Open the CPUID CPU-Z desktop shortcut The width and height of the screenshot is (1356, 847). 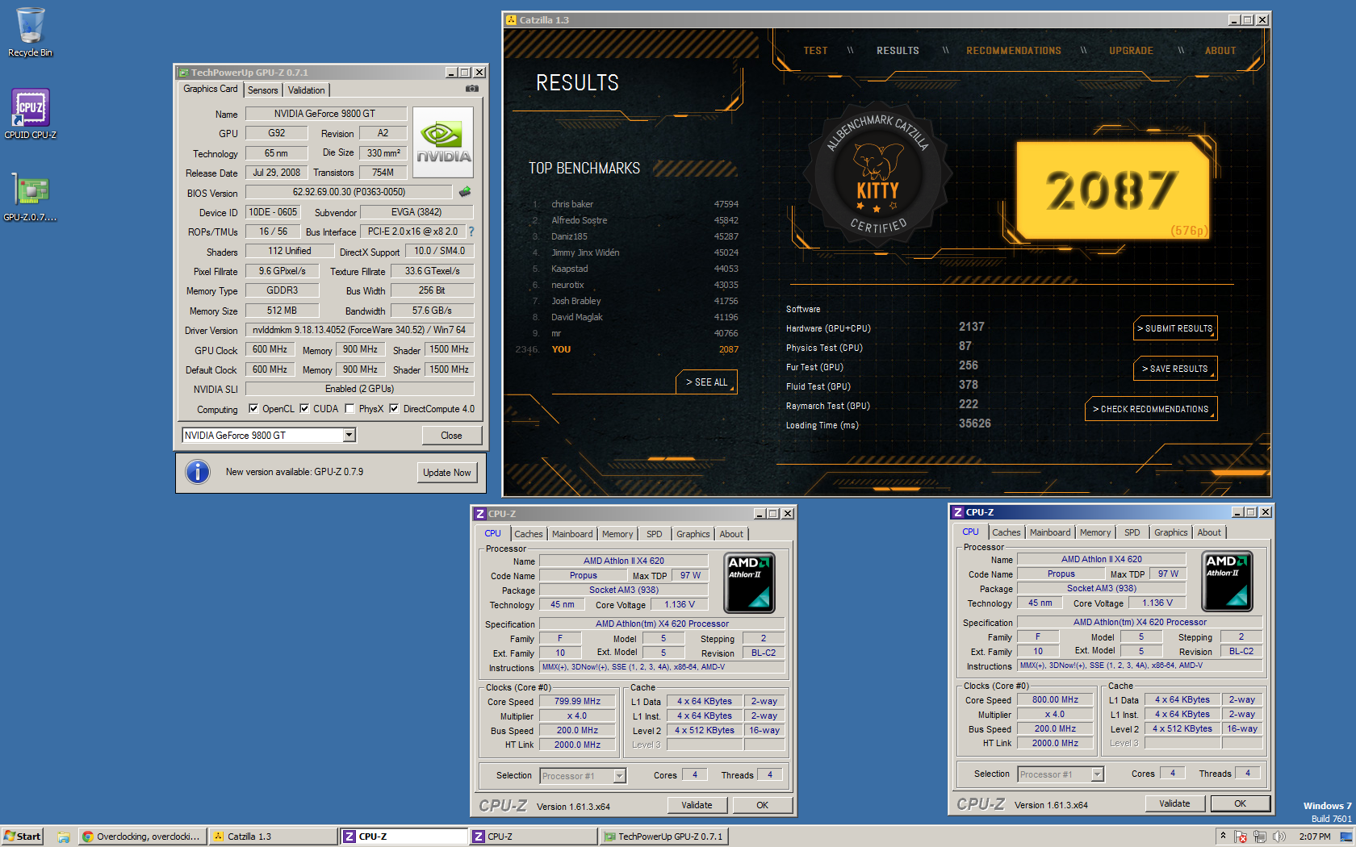tap(30, 114)
